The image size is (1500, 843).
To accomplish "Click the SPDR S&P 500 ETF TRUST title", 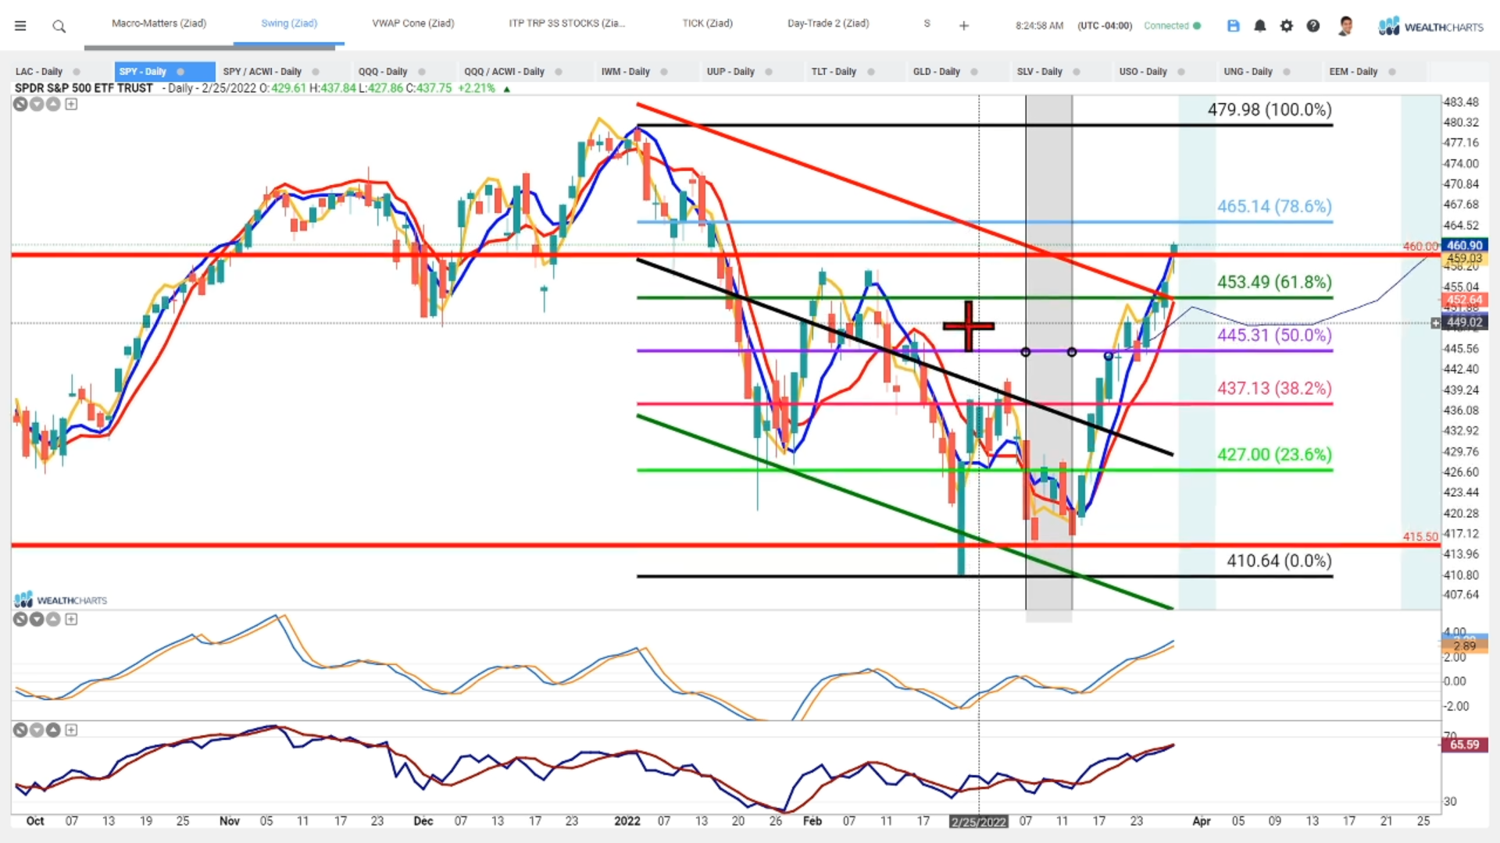I will point(84,88).
